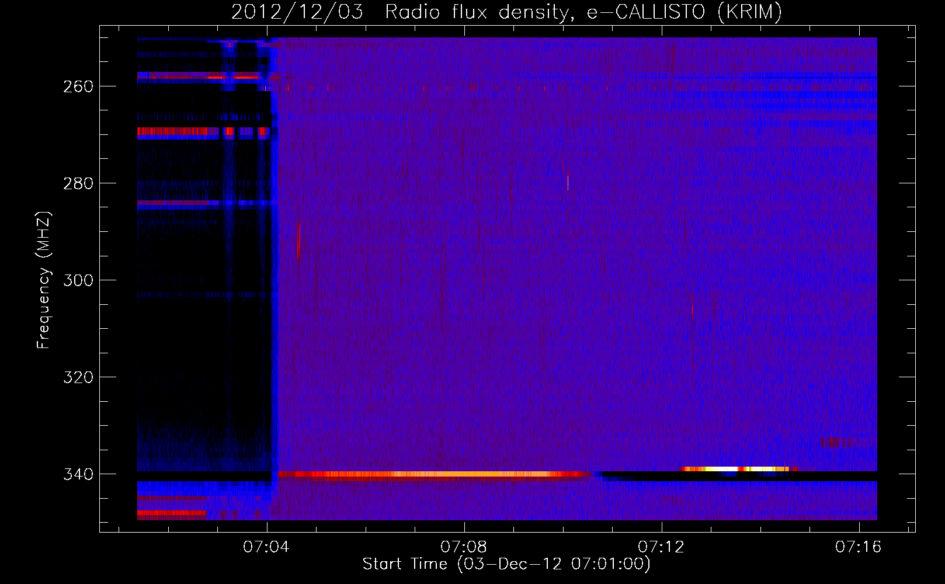The width and height of the screenshot is (945, 584).
Task: Click the 'Start Time (03-Dec-12 07:01:00)' x-axis label
Action: coord(506,564)
